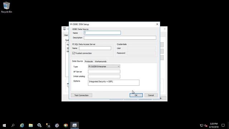Launch Internet Explorer from the taskbar

(22, 125)
